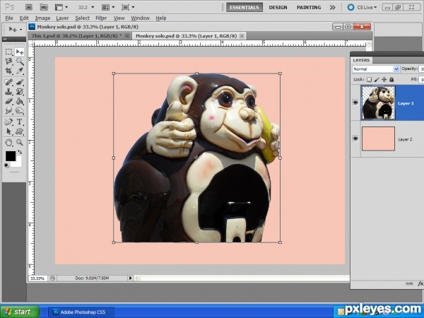424x318 pixels.
Task: Hide Layer 1 using its eye icon
Action: (355, 102)
